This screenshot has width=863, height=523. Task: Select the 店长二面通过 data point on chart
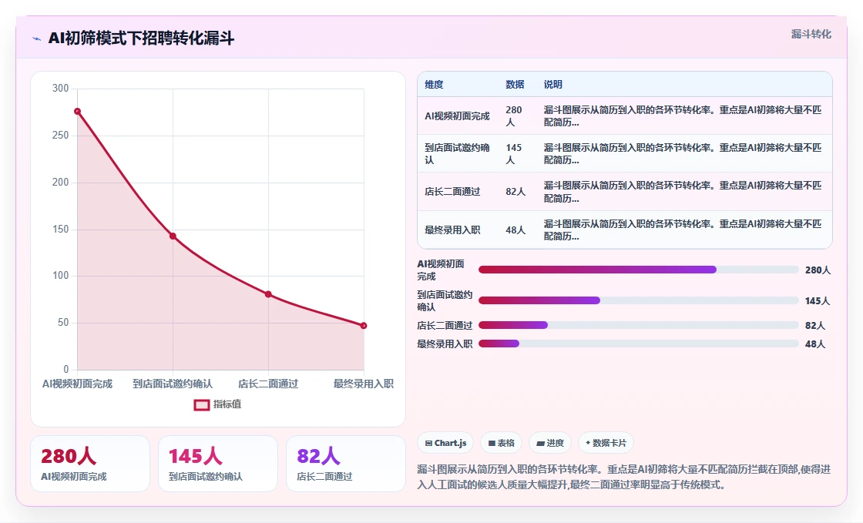(x=268, y=294)
